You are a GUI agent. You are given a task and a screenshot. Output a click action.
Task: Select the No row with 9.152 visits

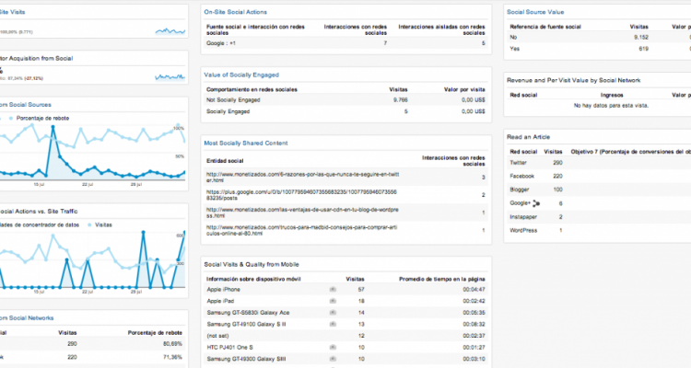600,38
